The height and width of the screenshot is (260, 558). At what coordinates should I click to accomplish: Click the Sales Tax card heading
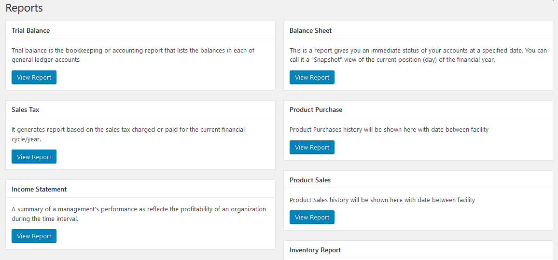pos(26,109)
